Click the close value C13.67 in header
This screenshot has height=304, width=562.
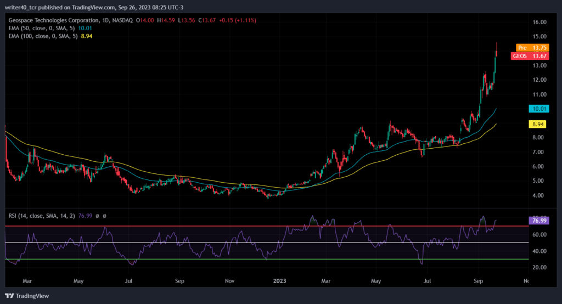coord(207,20)
